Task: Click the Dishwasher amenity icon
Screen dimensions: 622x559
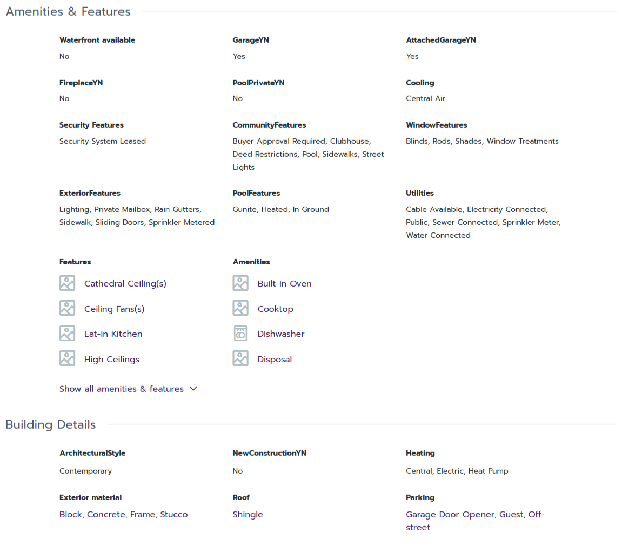Action: point(240,334)
